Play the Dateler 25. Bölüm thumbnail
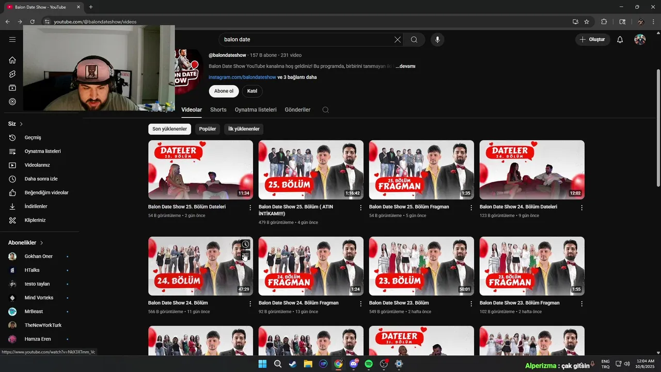 (x=200, y=169)
